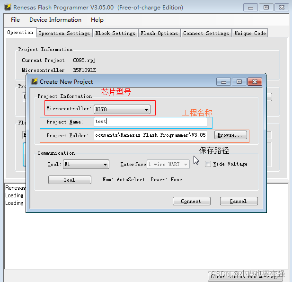The width and height of the screenshot is (292, 282).
Task: Open the Tool E1 dropdown
Action: click(x=86, y=164)
